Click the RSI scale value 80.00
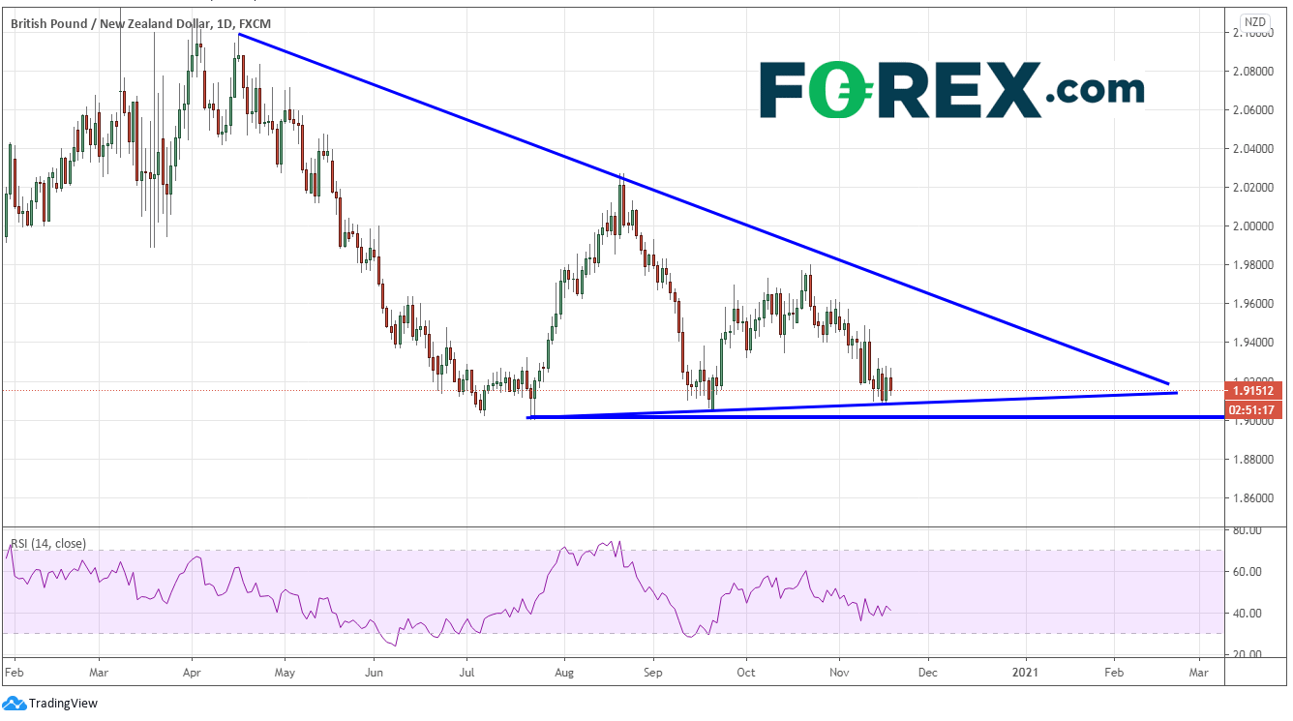 point(1247,530)
